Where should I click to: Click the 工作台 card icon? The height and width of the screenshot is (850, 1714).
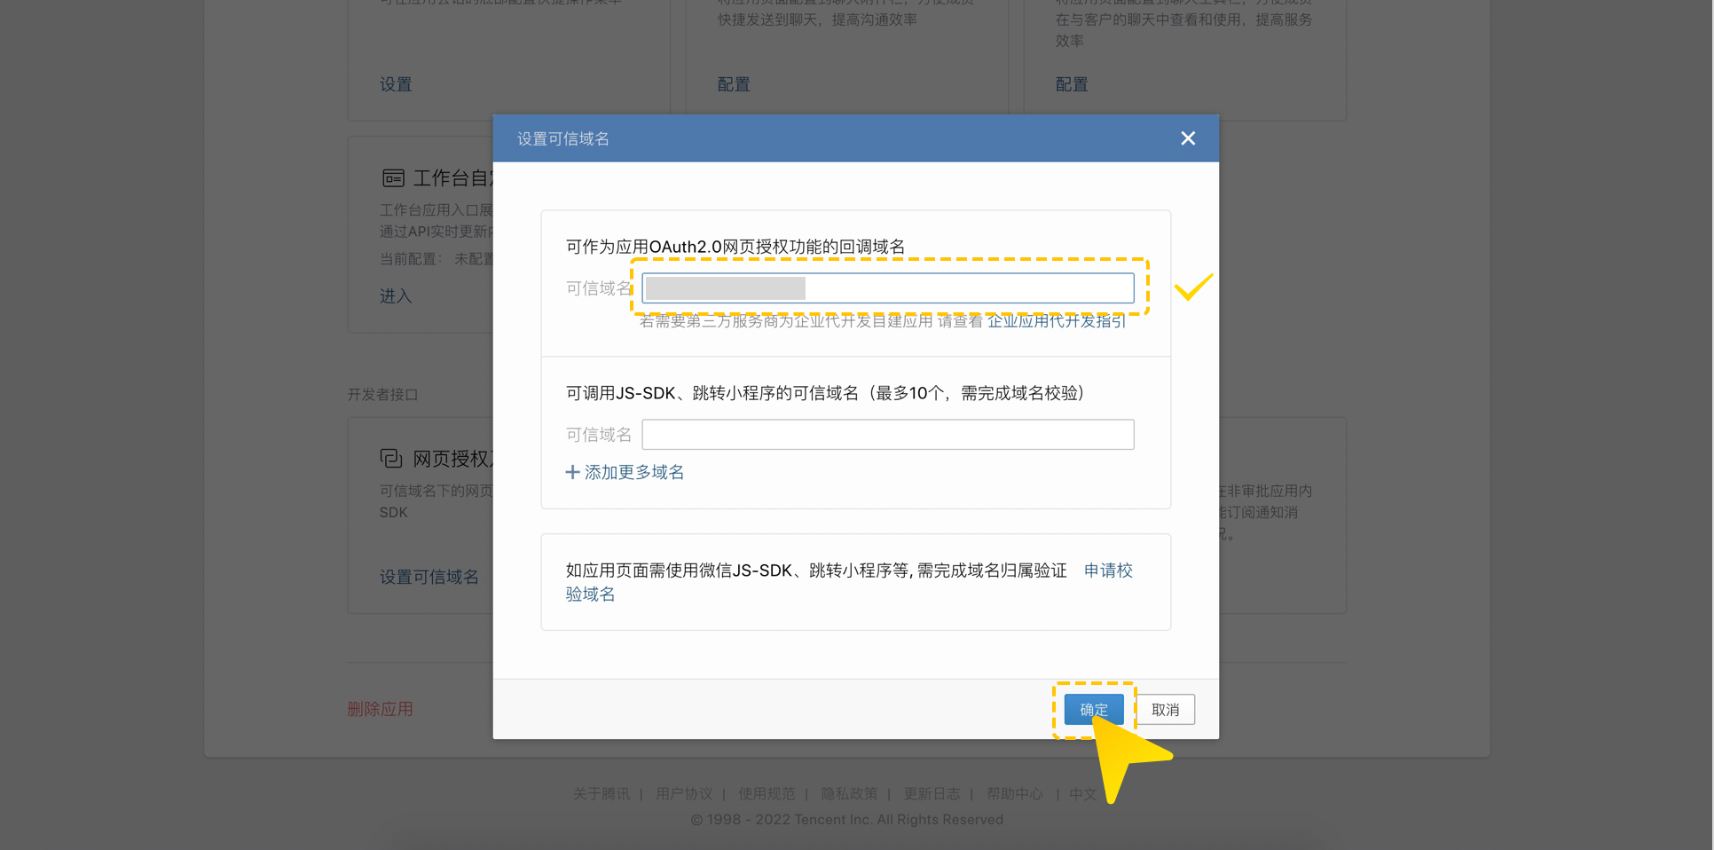(393, 178)
